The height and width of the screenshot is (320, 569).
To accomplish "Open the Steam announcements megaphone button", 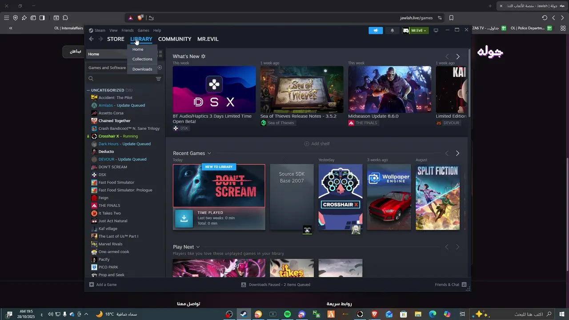I will pos(376,30).
